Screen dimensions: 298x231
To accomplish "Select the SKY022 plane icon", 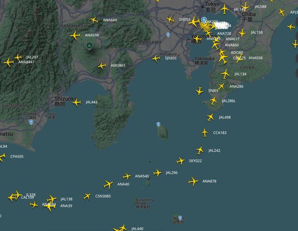I will (180, 161).
